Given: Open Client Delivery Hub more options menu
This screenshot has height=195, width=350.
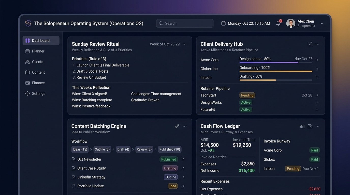Looking at the screenshot, I should [317, 44].
